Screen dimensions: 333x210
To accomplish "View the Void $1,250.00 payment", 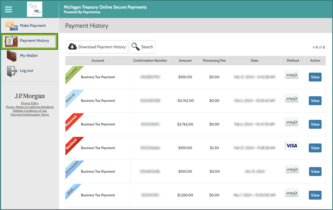I will click(315, 195).
